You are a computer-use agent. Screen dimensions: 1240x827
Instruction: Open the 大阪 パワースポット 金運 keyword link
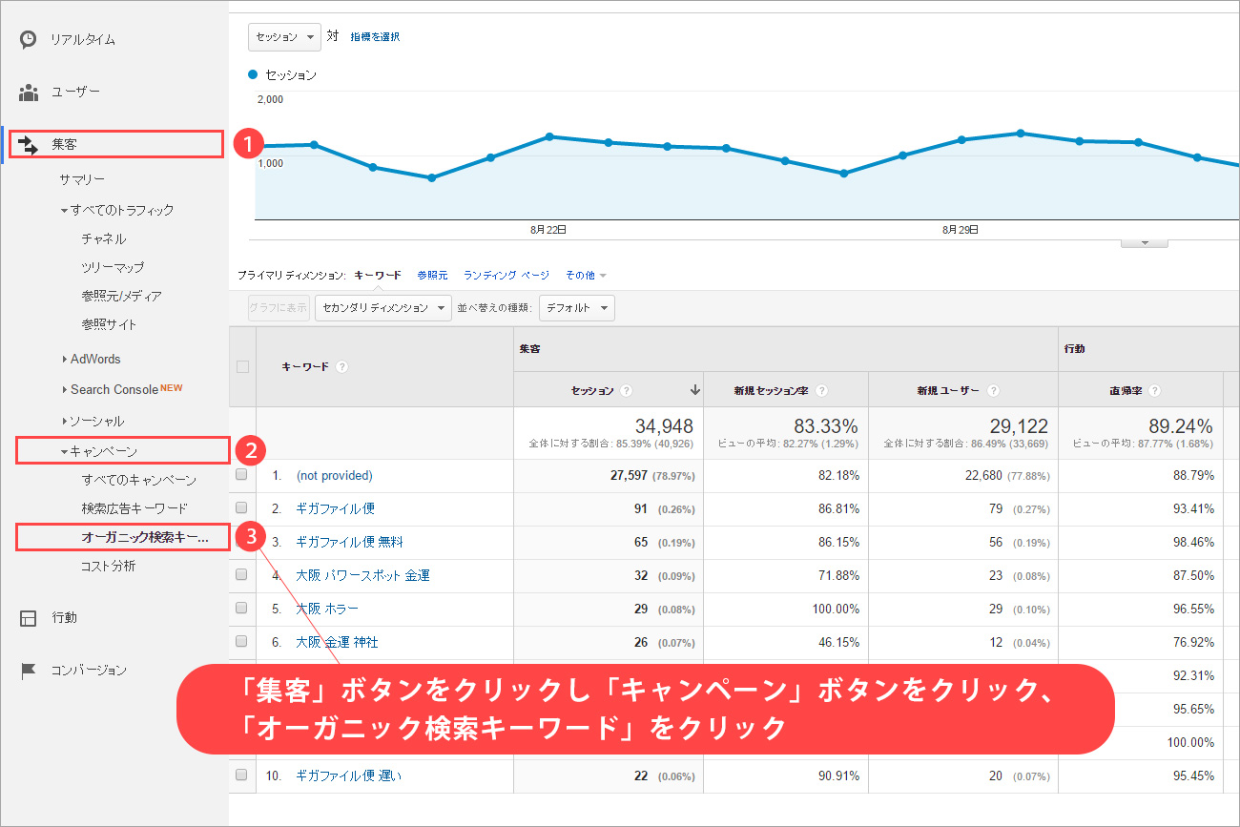point(363,575)
